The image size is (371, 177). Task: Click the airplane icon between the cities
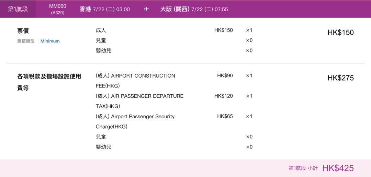coord(147,9)
